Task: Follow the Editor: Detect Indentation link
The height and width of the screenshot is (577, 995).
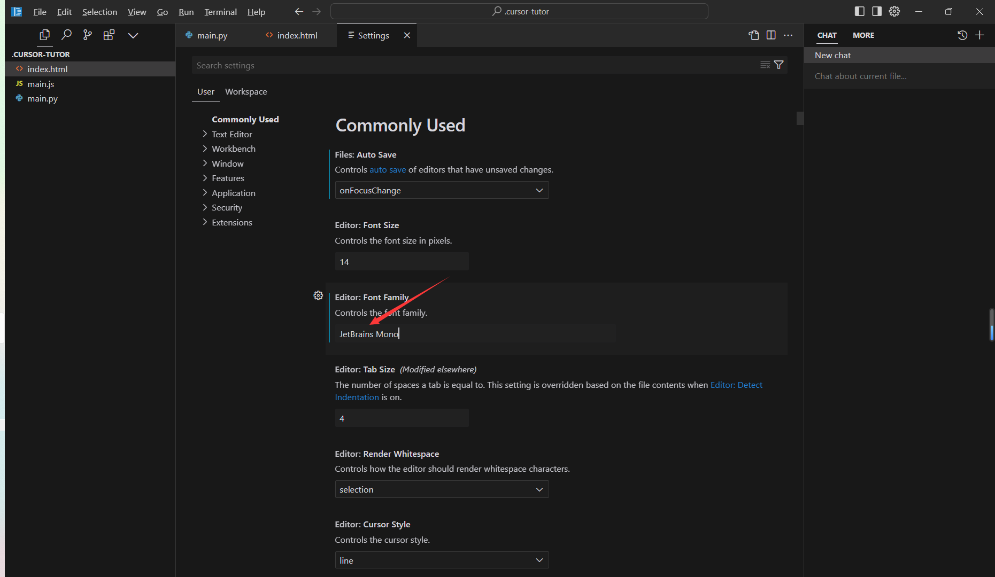Action: click(736, 385)
